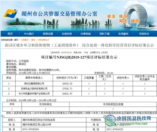Screen dimensions: 157x132
Task: Select the bid price 17038.71
Action: (67, 89)
